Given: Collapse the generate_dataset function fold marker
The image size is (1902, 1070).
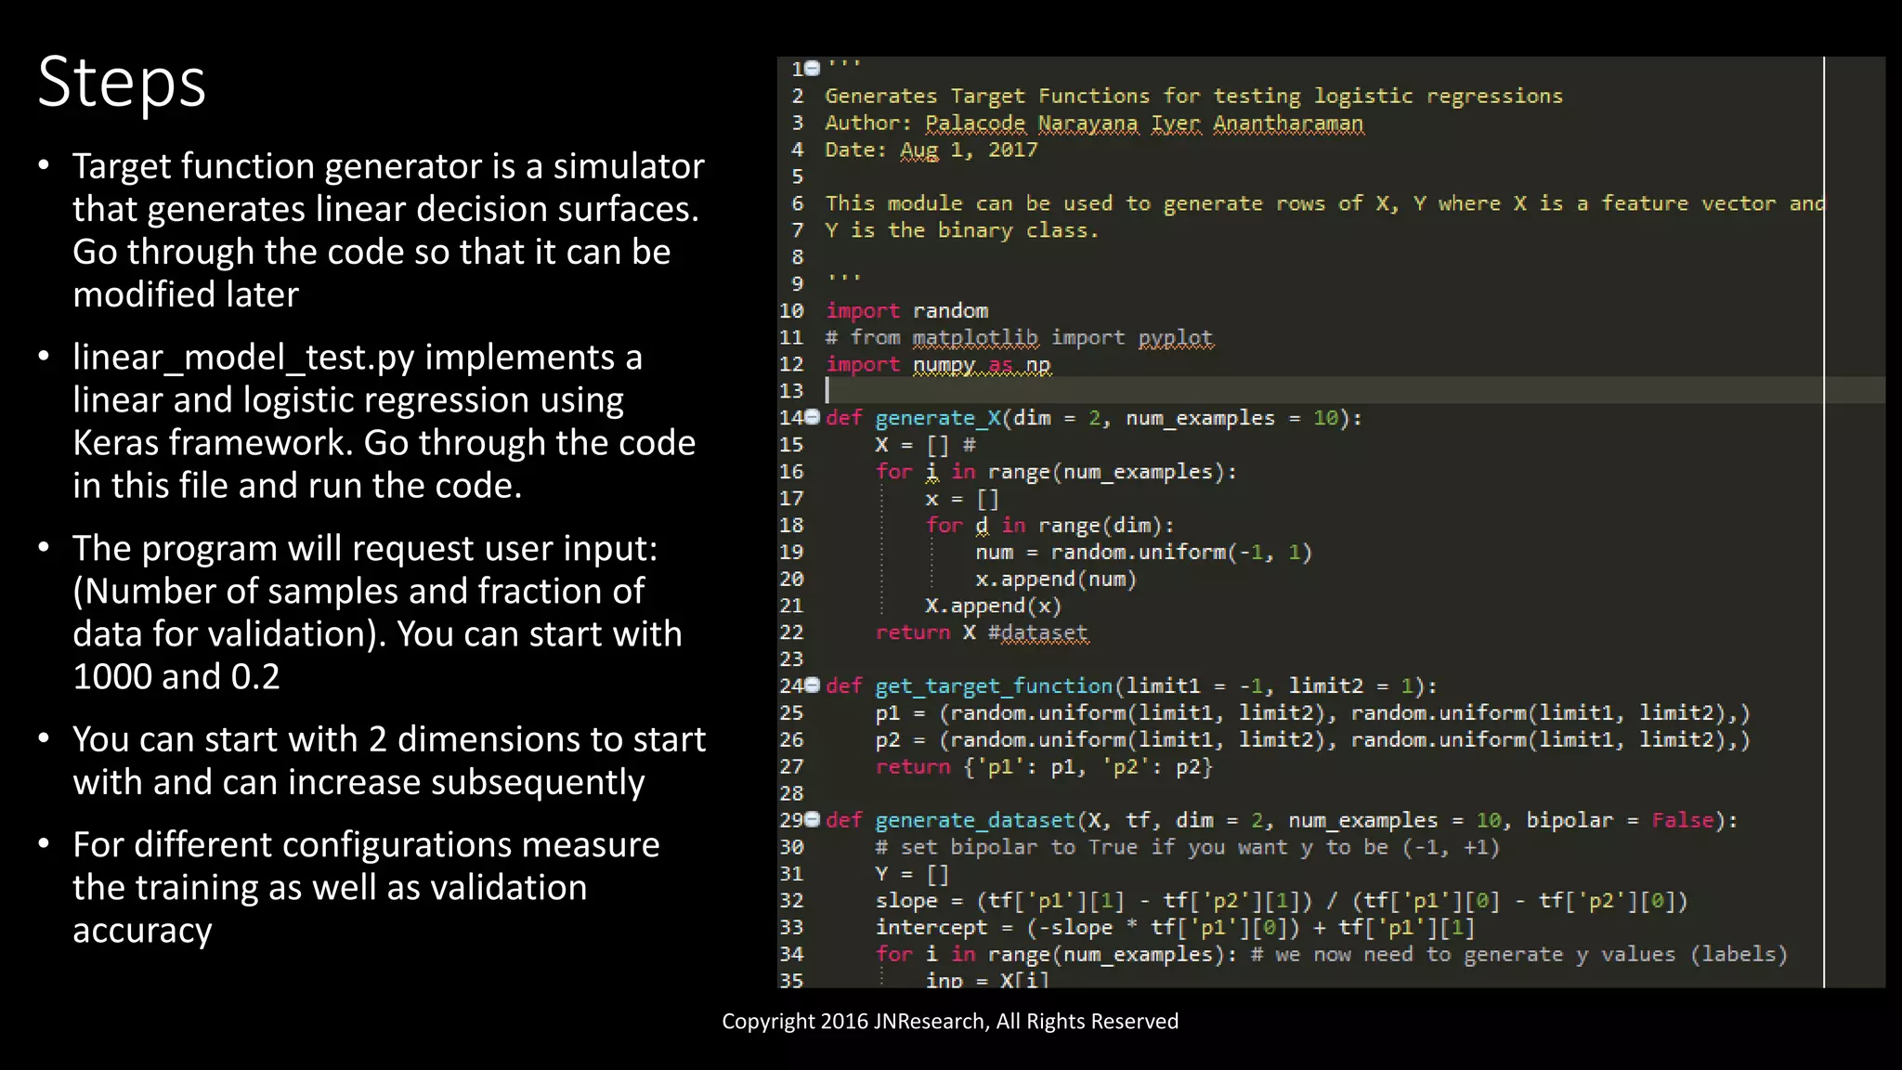Looking at the screenshot, I should (x=813, y=819).
